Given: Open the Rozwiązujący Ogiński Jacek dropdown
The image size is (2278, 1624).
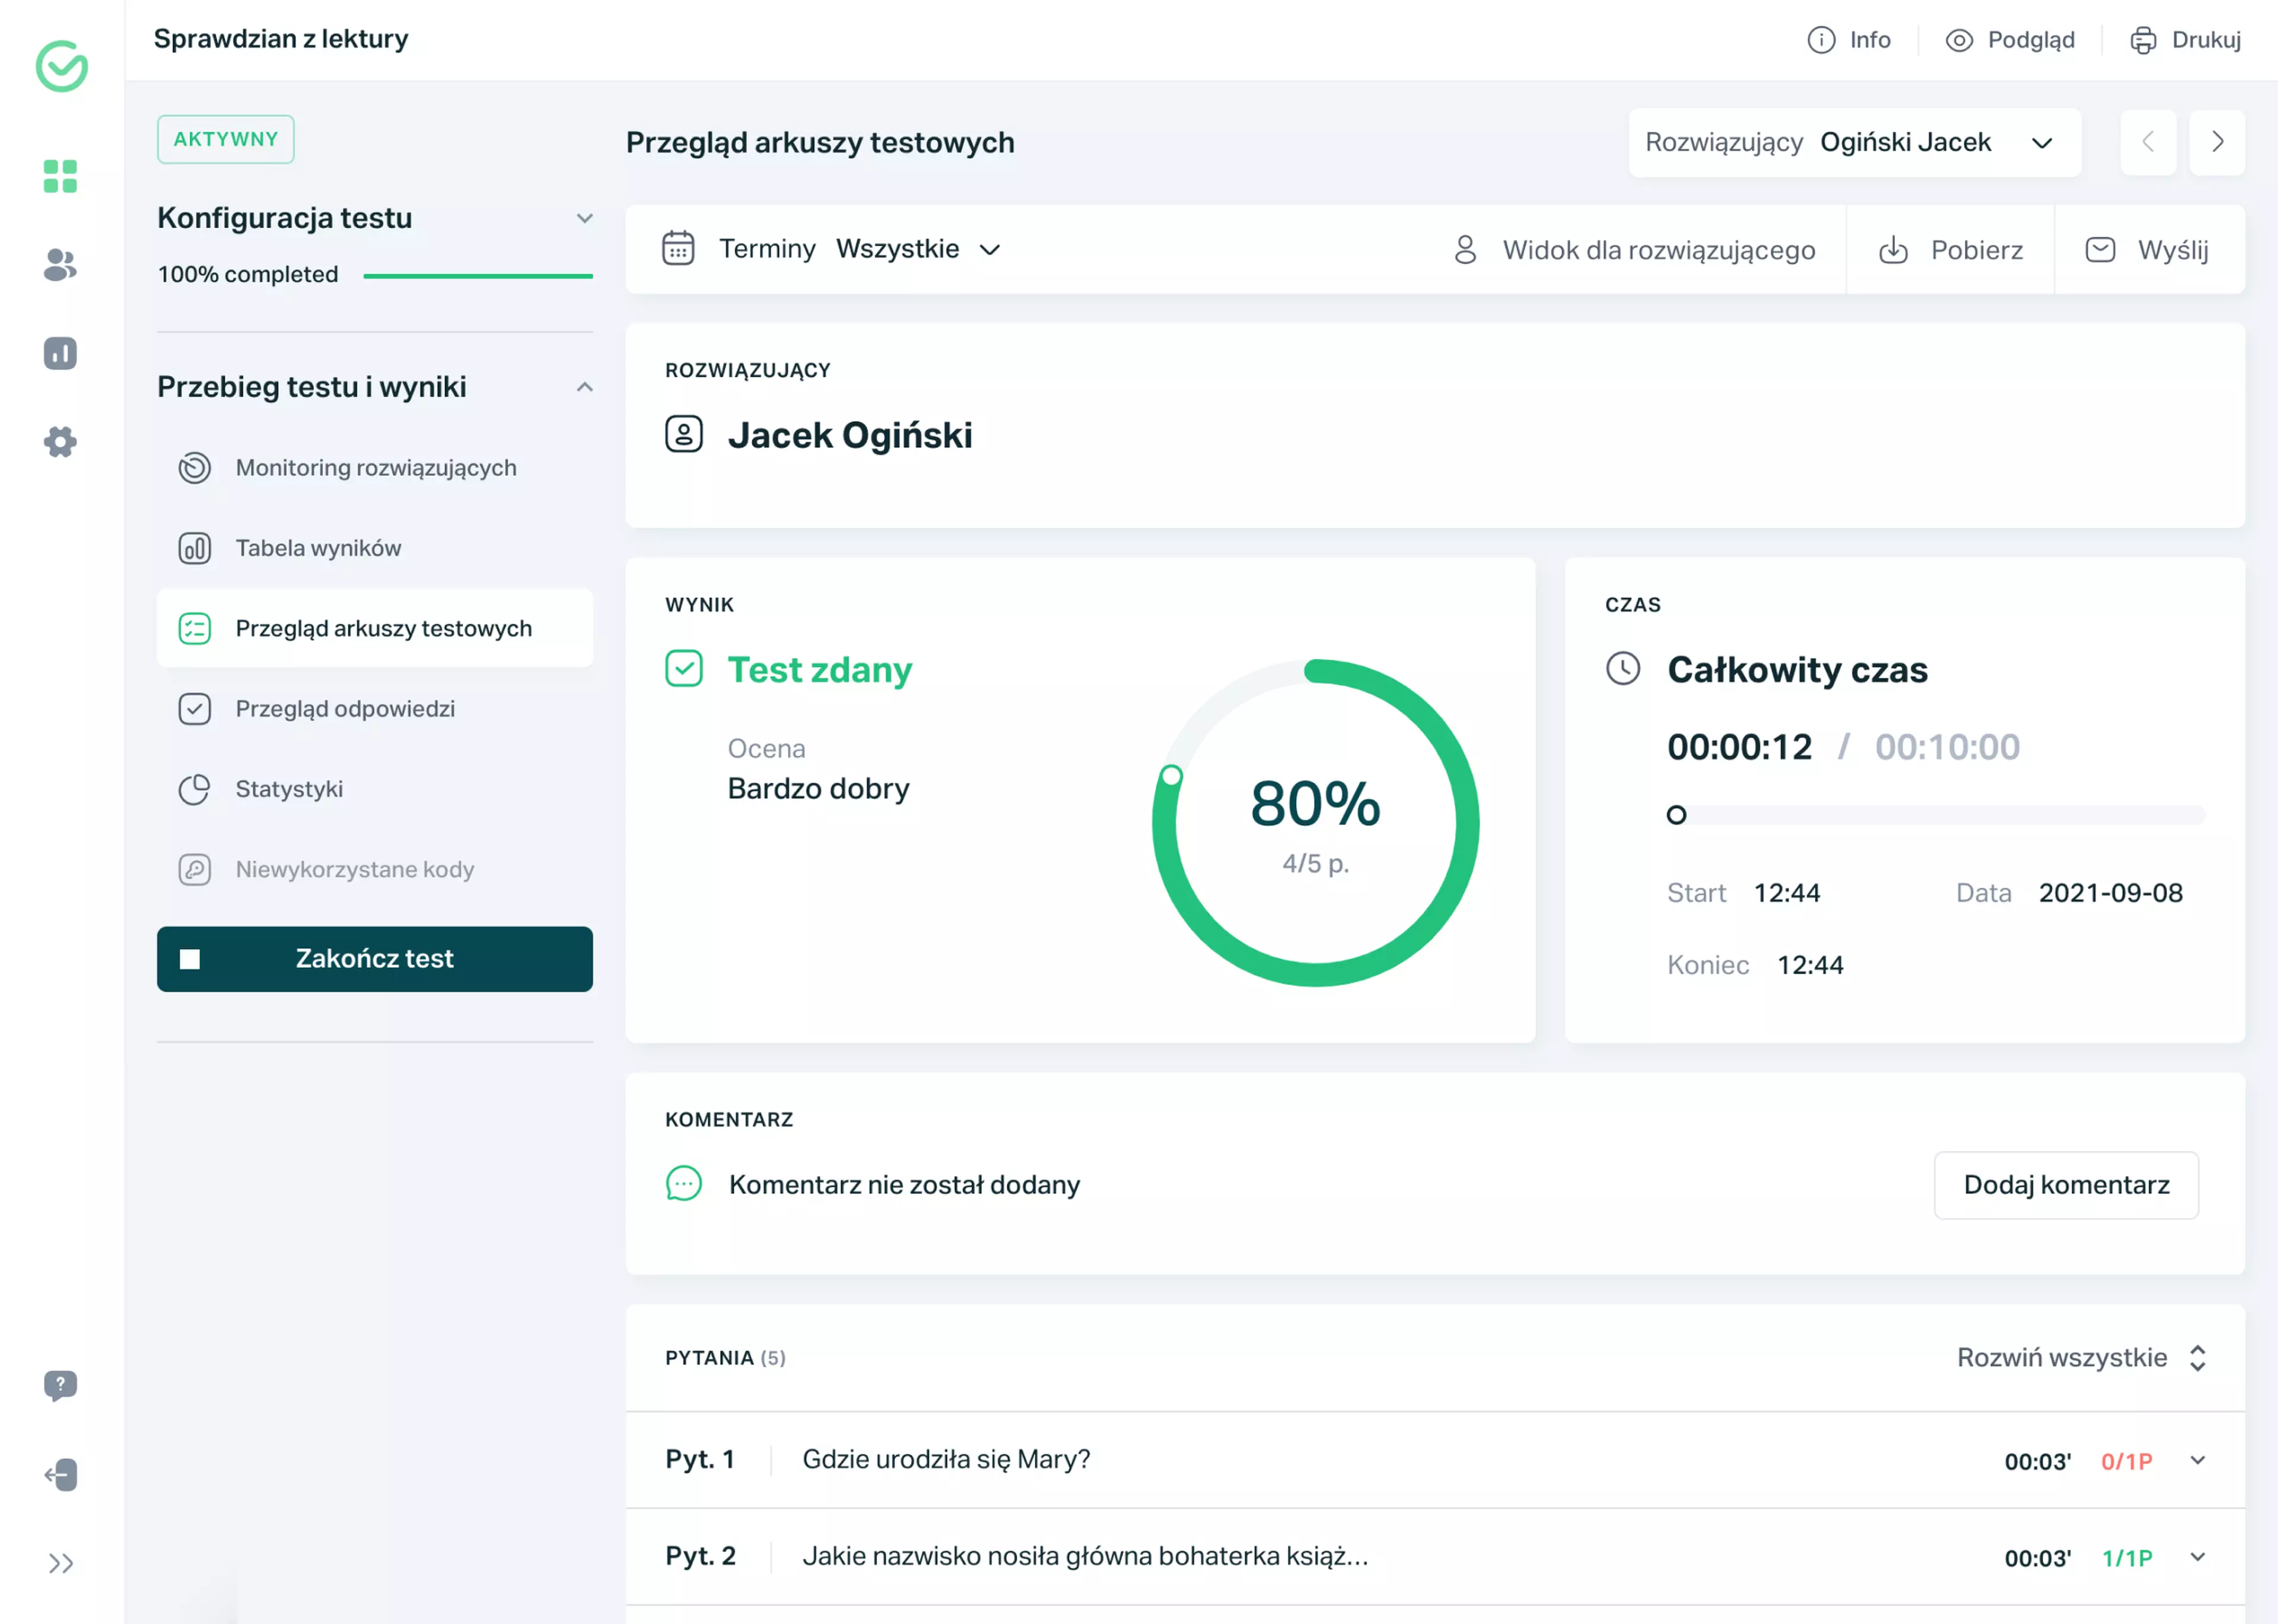Looking at the screenshot, I should click(x=1855, y=142).
